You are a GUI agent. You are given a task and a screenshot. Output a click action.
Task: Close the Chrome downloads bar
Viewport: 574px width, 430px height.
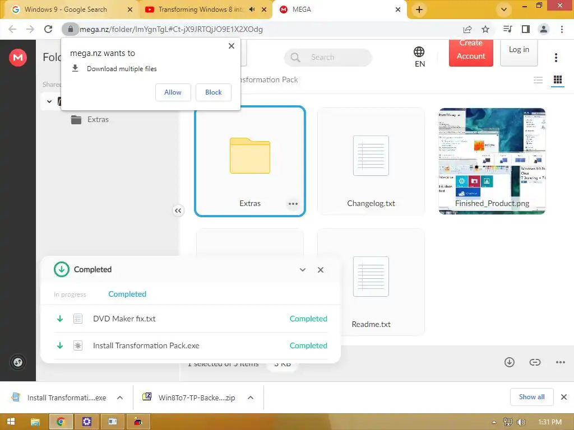coord(564,397)
